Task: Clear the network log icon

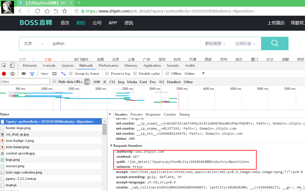Action: 12,74
